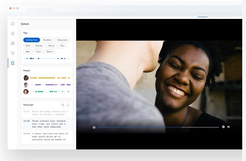
Task: Deselect the Smiling Face tag
Action: (32, 40)
